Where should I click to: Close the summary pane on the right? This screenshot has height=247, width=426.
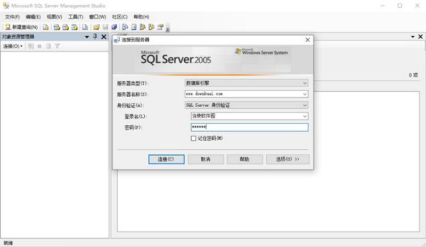(420, 37)
